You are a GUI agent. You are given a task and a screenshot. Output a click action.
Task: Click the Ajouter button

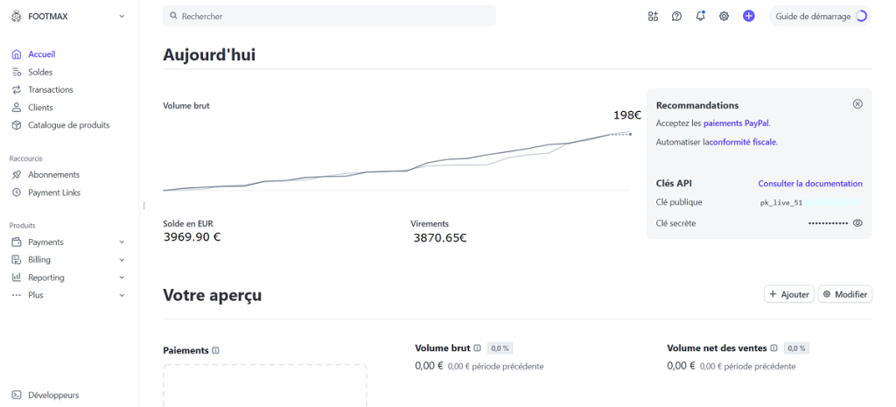tap(788, 294)
